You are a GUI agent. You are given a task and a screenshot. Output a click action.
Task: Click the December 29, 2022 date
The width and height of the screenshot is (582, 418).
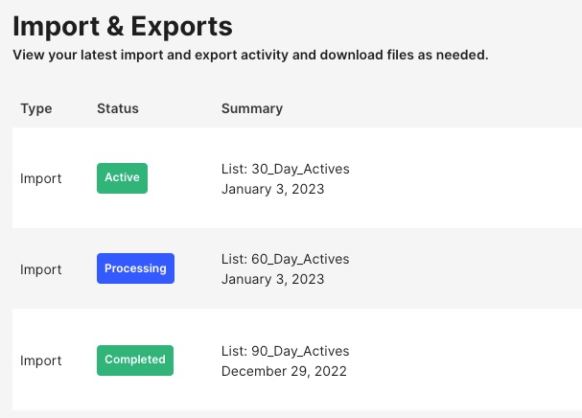tap(284, 371)
